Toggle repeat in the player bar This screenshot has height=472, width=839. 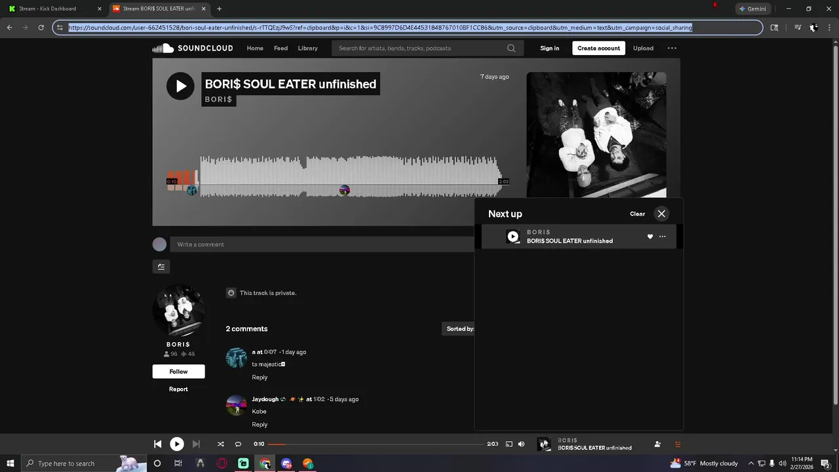coord(238,444)
